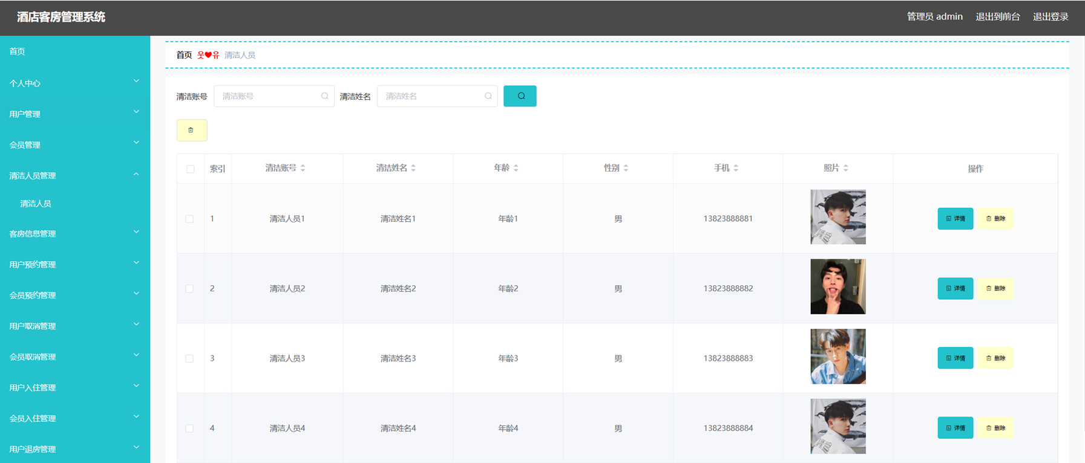This screenshot has height=463, width=1085.
Task: Click 删除 for 清洁人员1 row
Action: pyautogui.click(x=995, y=219)
